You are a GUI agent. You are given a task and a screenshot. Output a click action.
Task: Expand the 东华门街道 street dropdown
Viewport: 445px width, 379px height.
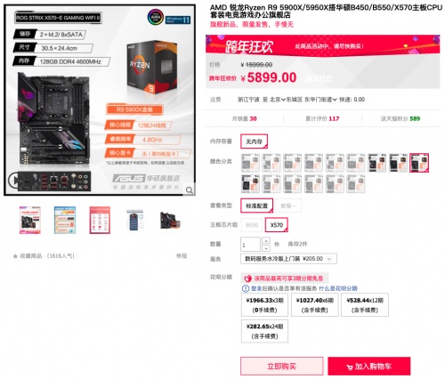pos(320,100)
